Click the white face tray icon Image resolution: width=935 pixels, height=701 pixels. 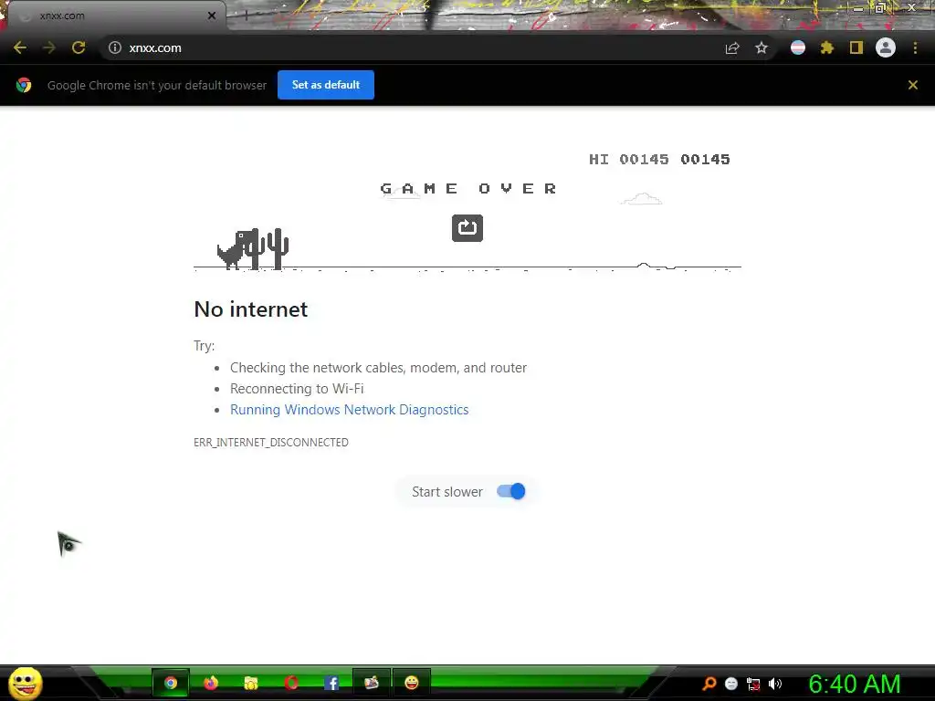tap(731, 684)
